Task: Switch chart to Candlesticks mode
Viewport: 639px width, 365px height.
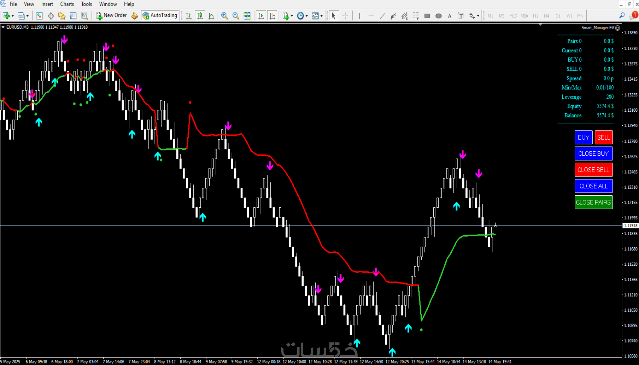Action: click(x=200, y=15)
